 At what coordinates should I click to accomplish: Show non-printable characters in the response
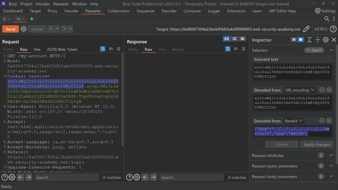(x=235, y=49)
